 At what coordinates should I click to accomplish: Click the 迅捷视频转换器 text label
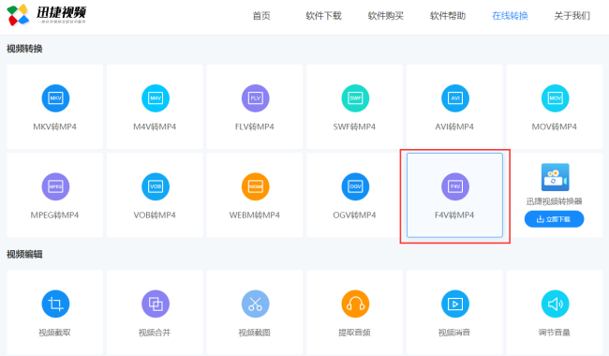pos(555,201)
